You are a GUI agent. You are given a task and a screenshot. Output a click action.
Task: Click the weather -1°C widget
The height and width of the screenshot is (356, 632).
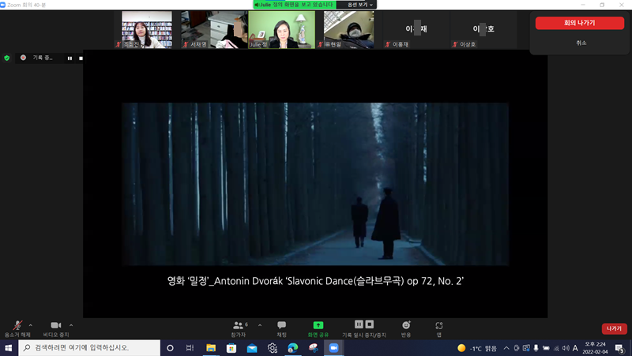click(x=477, y=348)
